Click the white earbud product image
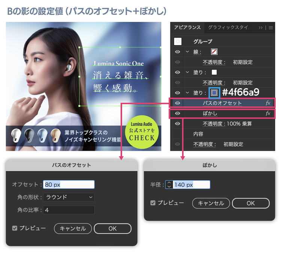 click(16, 136)
